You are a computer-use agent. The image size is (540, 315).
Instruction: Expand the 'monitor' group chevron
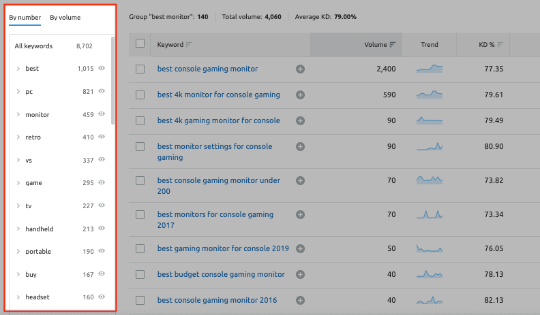click(18, 114)
